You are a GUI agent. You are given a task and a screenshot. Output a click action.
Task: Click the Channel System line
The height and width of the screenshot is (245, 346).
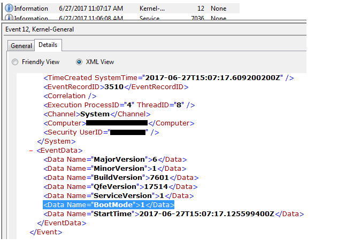[97, 114]
